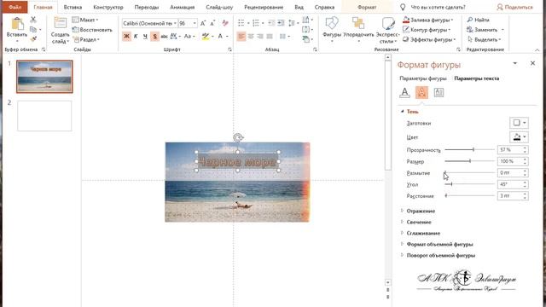Center align text in paragraph group

[x=251, y=36]
